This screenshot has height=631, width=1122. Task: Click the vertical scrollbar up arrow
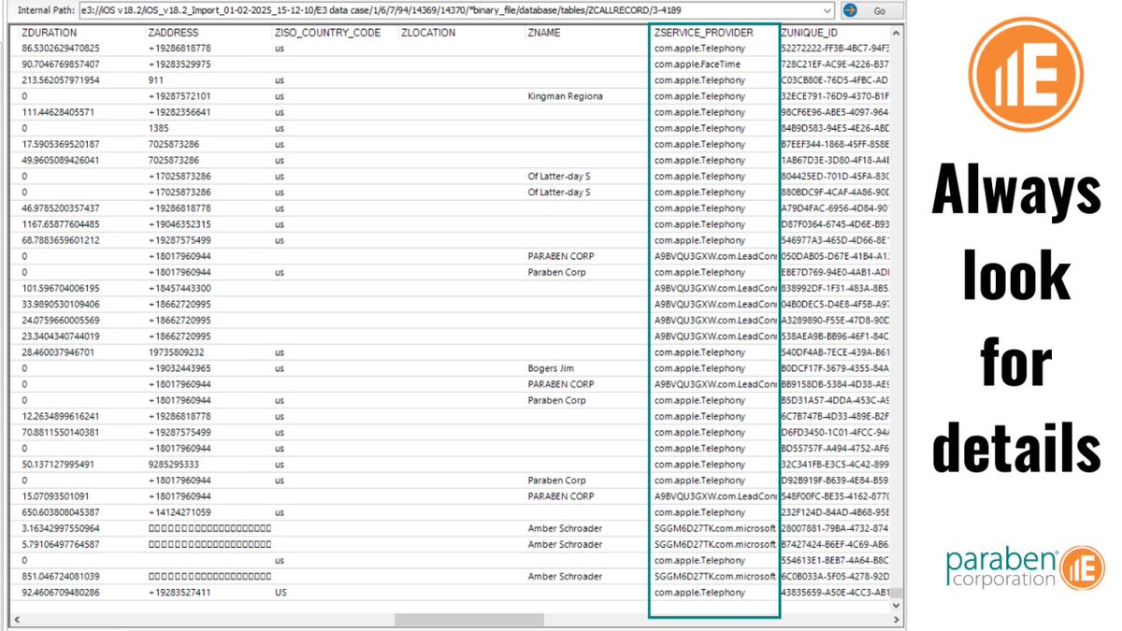894,31
